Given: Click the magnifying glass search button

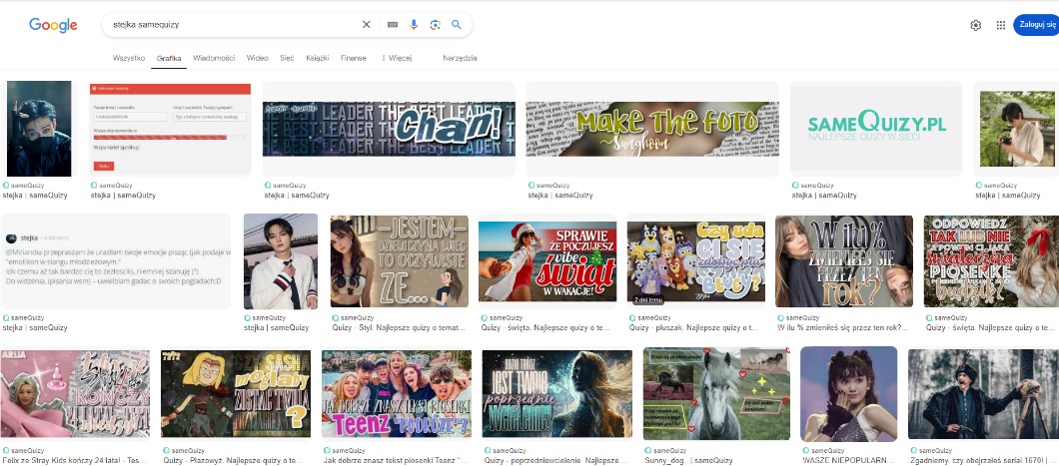Looking at the screenshot, I should (457, 25).
